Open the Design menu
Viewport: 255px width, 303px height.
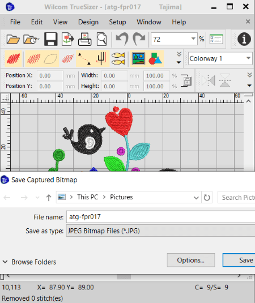coord(88,22)
